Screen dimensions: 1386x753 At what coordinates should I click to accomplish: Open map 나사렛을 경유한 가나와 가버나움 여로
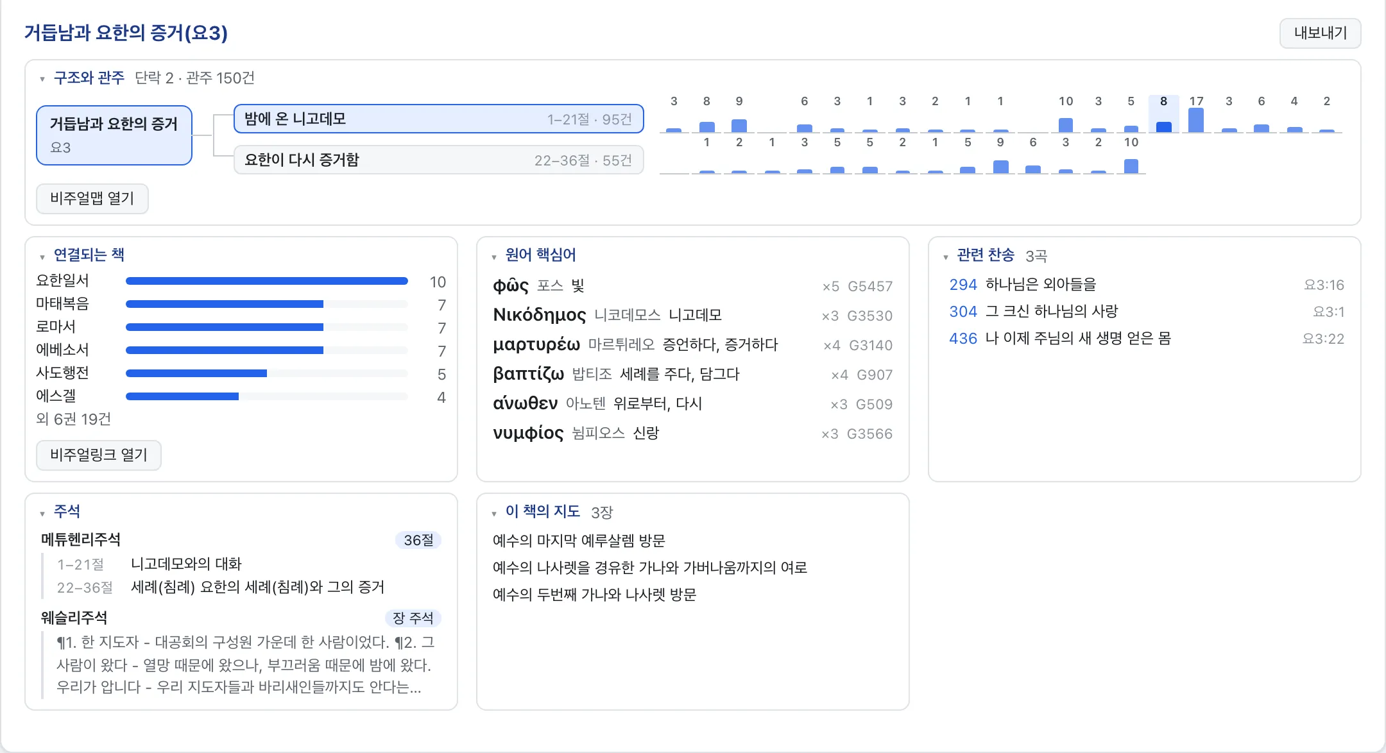click(650, 568)
